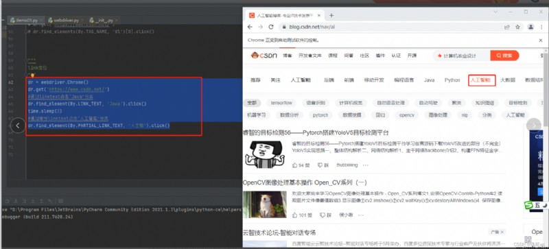The width and height of the screenshot is (549, 249).
Task: Toggle the moon icon on Sogou IME bar
Action: point(545,205)
